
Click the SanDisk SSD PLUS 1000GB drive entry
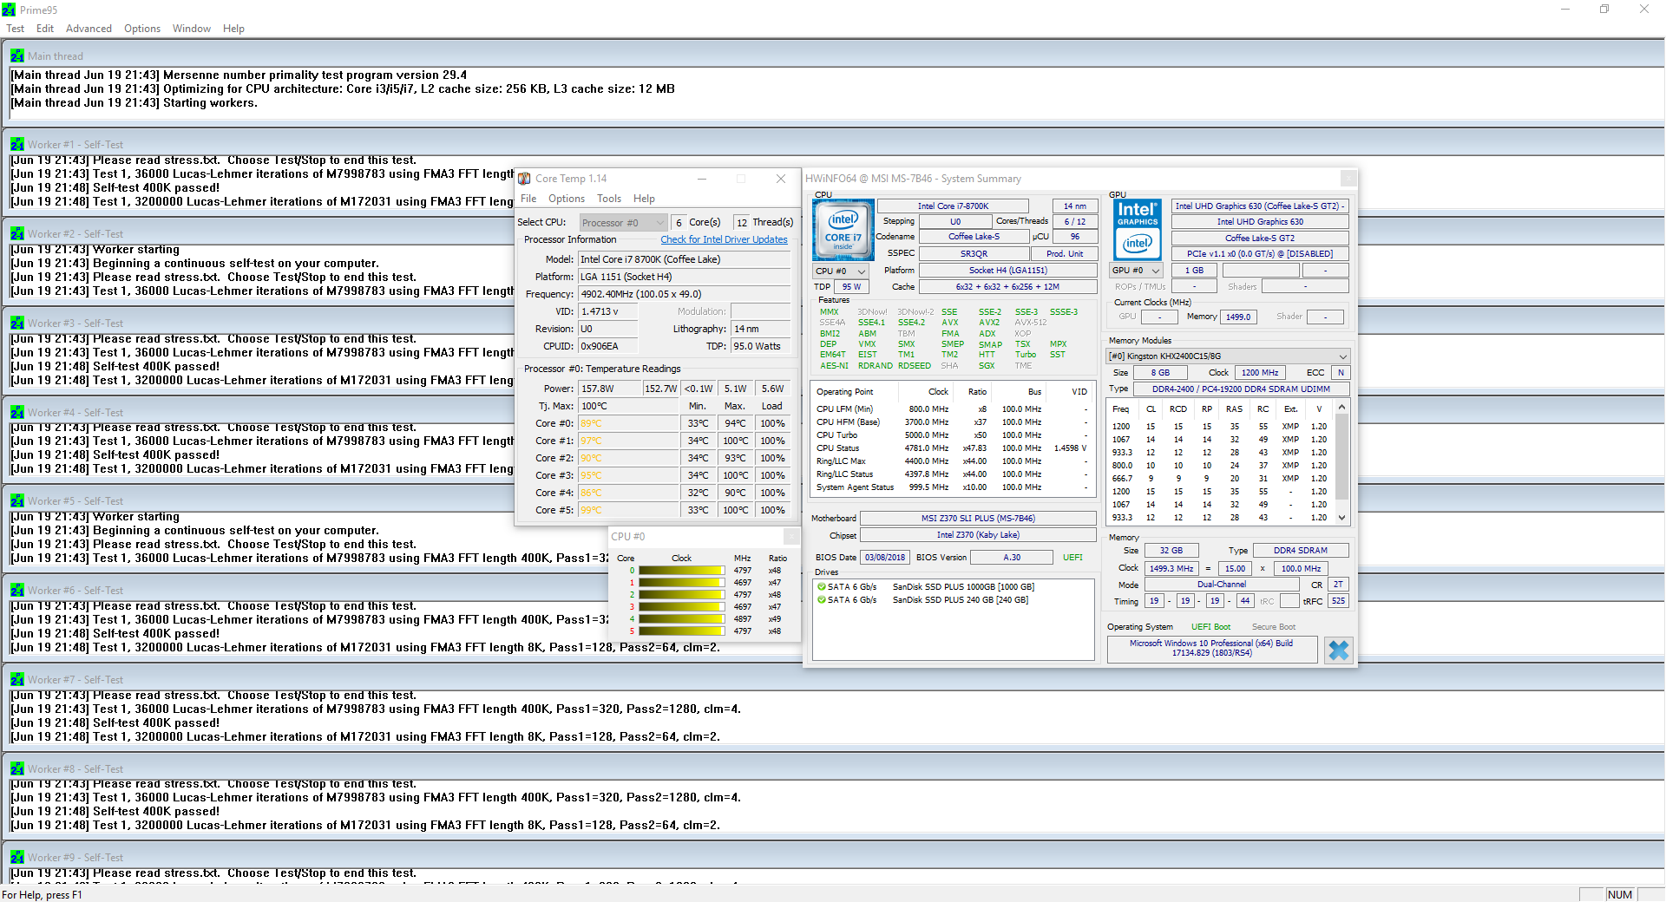pos(963,587)
